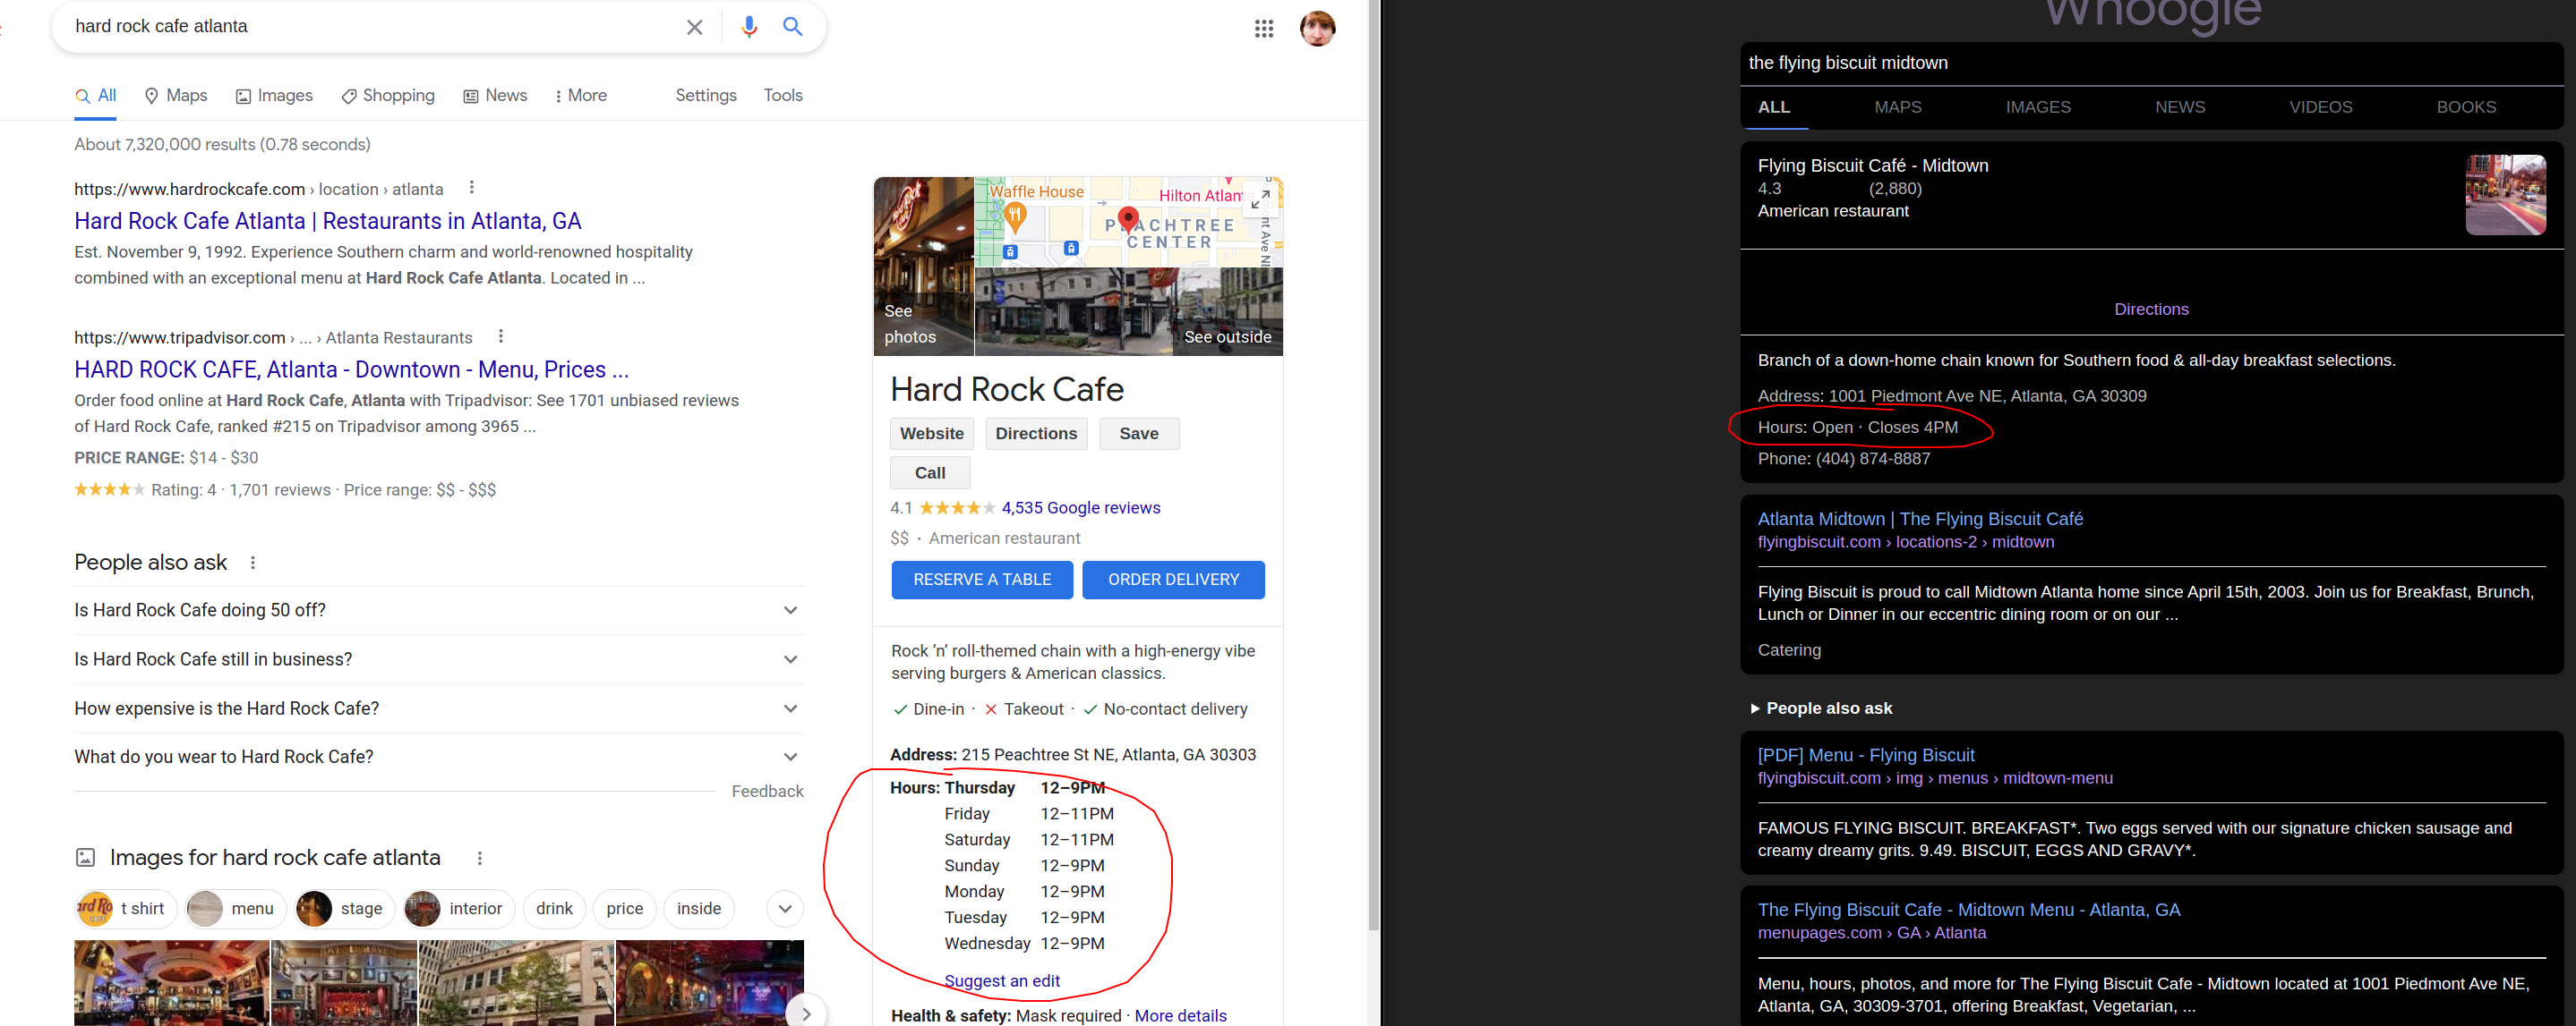This screenshot has width=2576, height=1026.
Task: Click the microphone voice search icon
Action: tap(748, 27)
